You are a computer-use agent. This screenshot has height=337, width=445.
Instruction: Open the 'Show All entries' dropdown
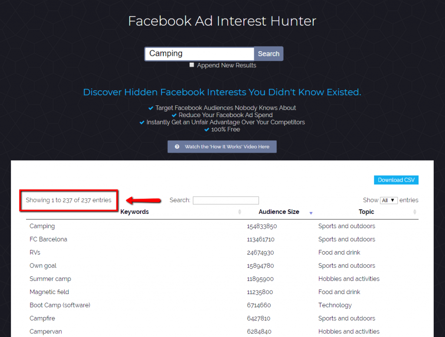(x=389, y=200)
